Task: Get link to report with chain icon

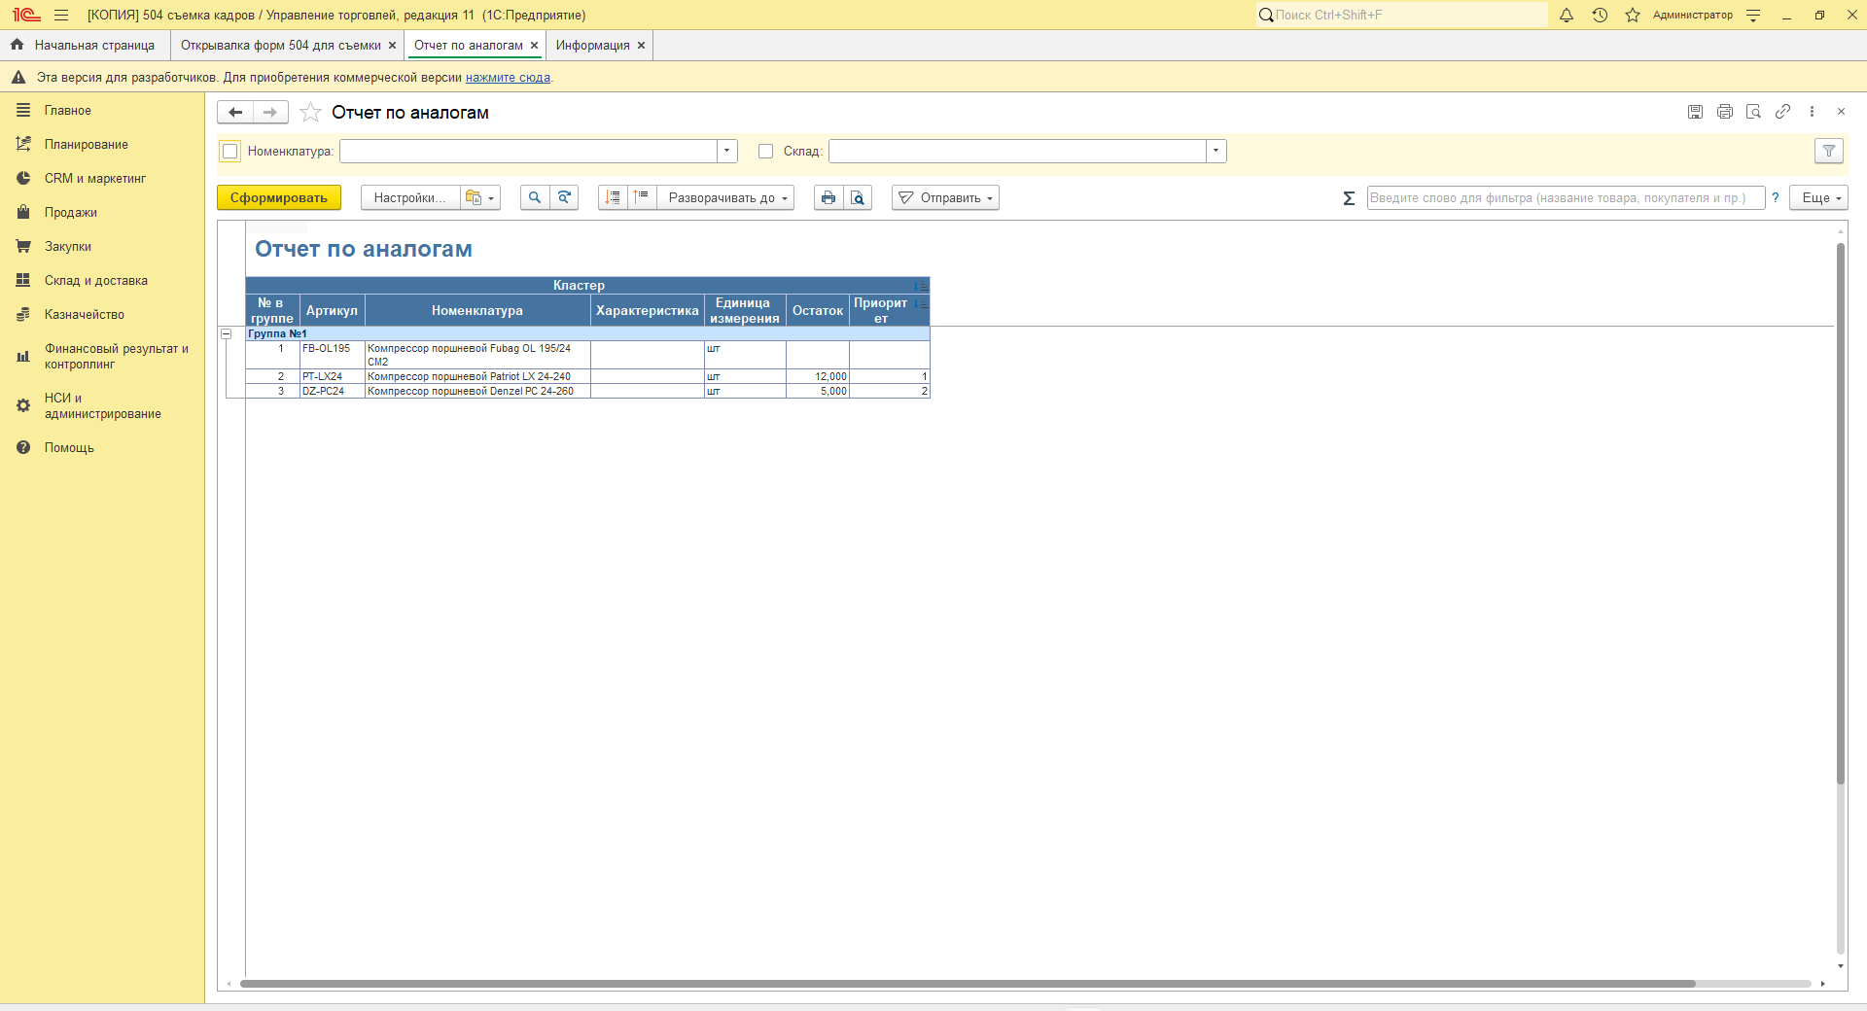Action: [1782, 112]
